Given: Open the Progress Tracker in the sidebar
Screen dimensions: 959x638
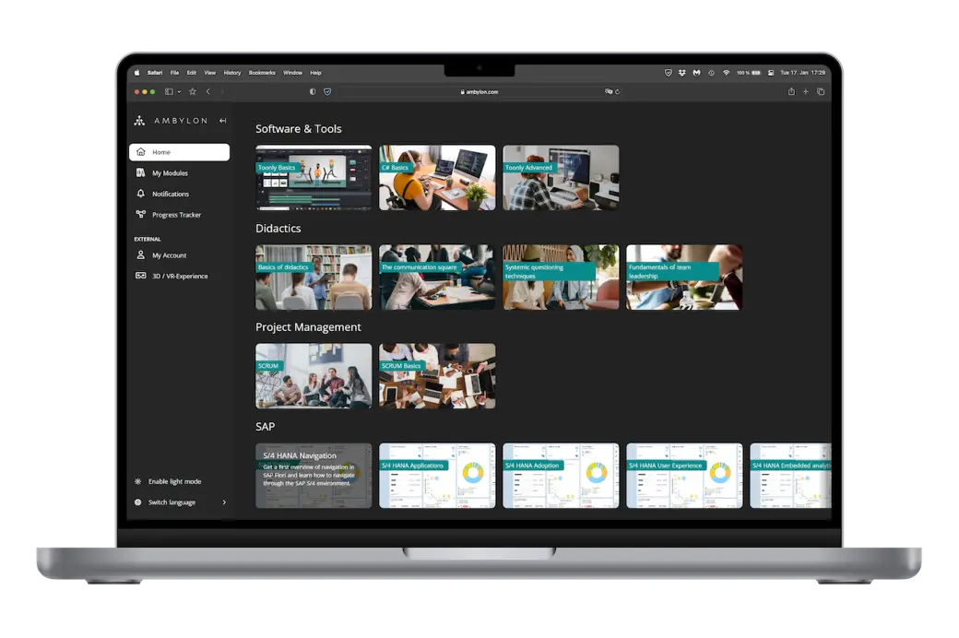Looking at the screenshot, I should (176, 215).
